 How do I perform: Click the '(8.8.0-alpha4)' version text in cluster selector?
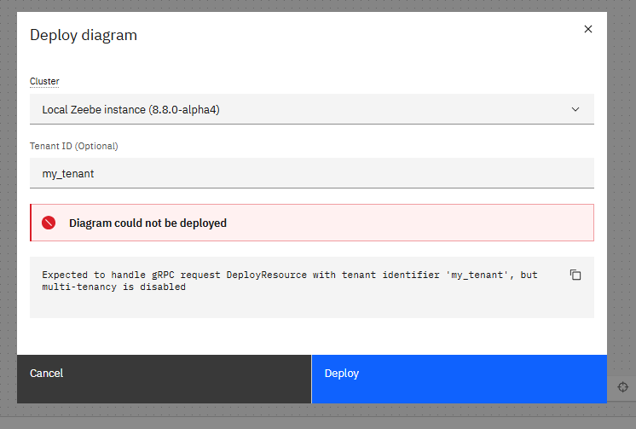pos(183,109)
